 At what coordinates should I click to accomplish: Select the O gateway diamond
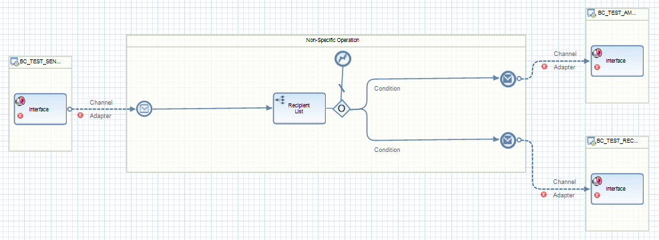click(342, 109)
